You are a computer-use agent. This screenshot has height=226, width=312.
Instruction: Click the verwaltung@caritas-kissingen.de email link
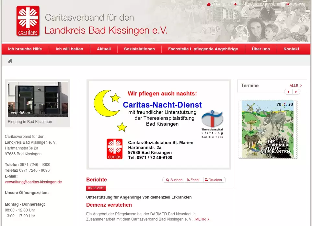click(33, 182)
